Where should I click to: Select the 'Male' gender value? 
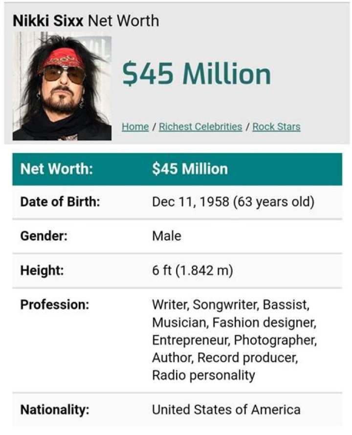[x=166, y=236]
